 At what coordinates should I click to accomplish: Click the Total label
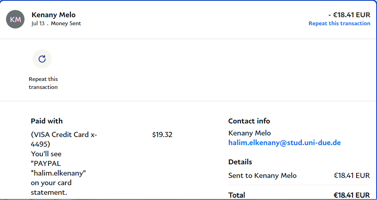point(237,195)
